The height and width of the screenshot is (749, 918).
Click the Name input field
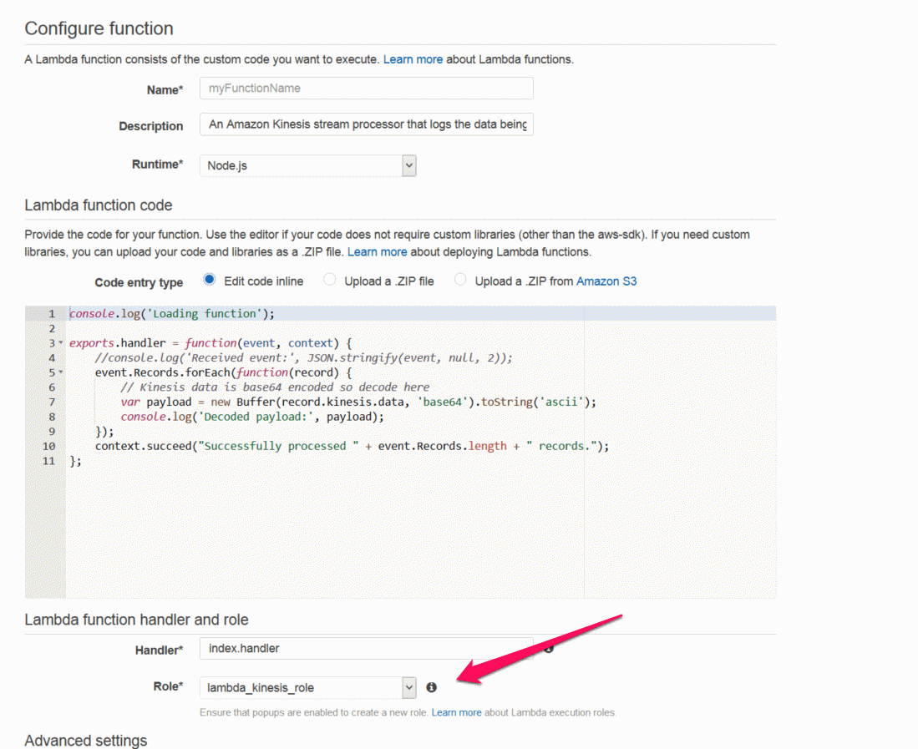(367, 89)
